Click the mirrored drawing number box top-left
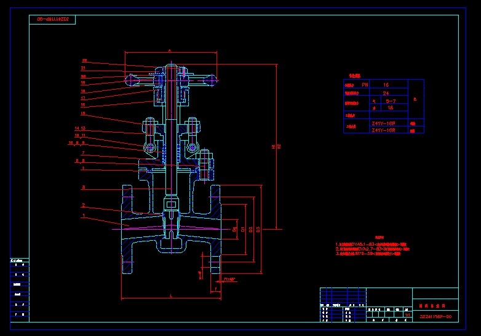 pyautogui.click(x=53, y=20)
